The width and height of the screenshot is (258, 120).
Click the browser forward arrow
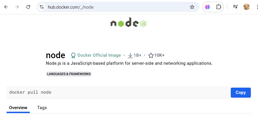17,7
